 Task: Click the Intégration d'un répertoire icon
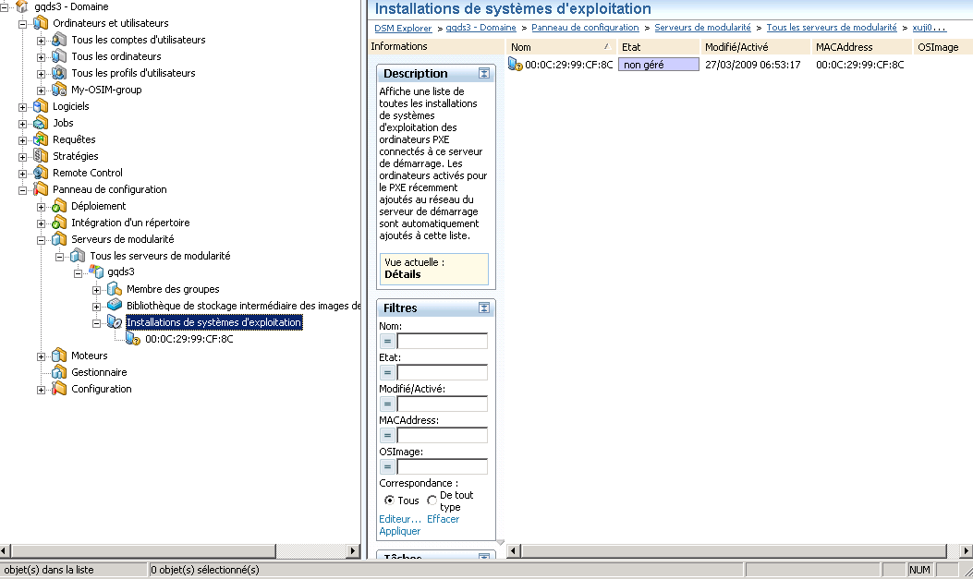click(59, 223)
